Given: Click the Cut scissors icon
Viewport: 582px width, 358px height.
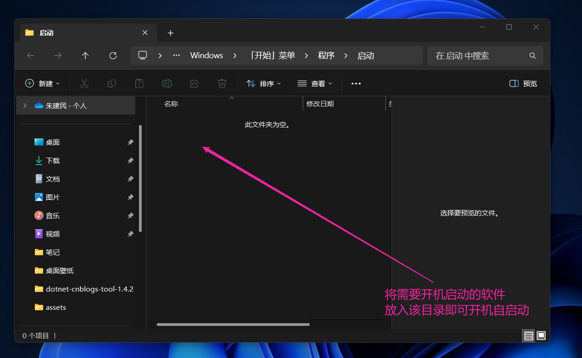Looking at the screenshot, I should (84, 83).
